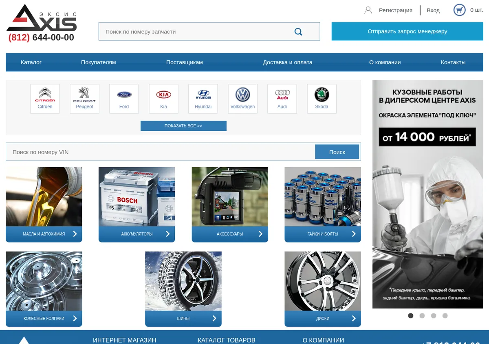Open the Доставка и оплата menu
Screen dimensions: 489x344
coord(288,62)
